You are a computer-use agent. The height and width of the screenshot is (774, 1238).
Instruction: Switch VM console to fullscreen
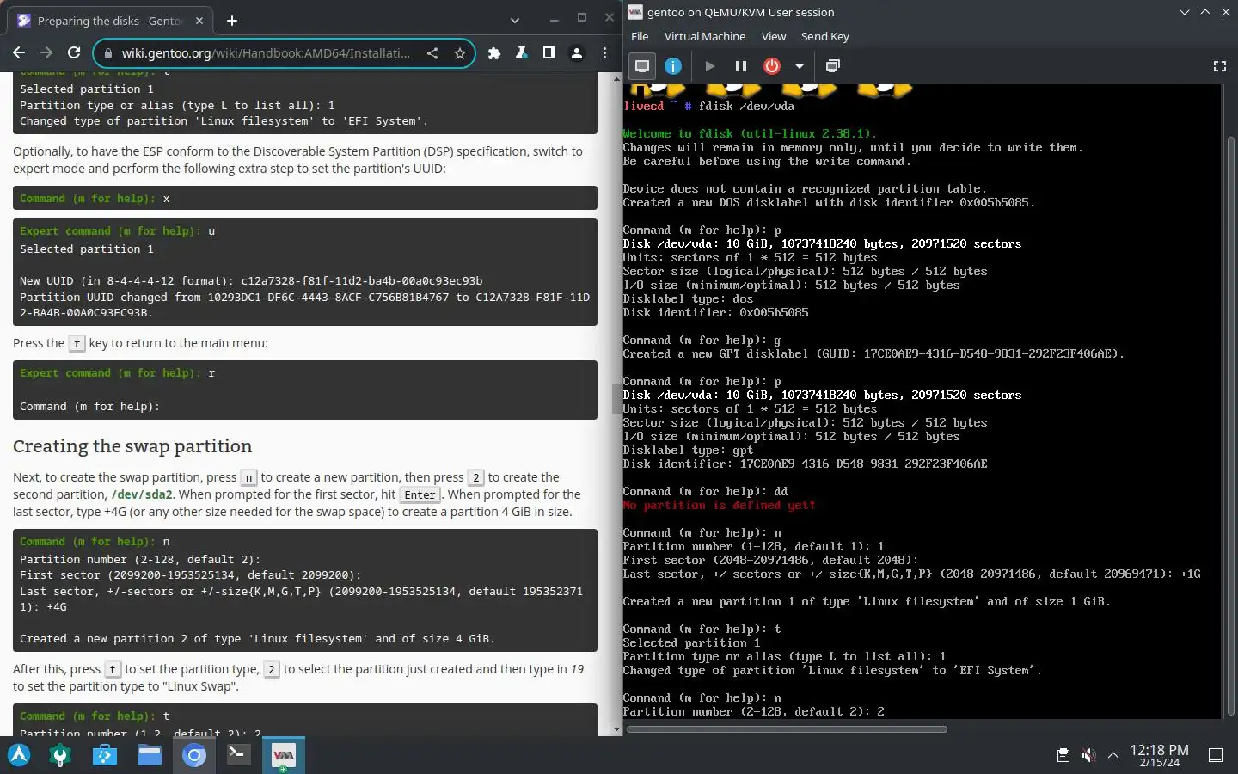point(1219,66)
